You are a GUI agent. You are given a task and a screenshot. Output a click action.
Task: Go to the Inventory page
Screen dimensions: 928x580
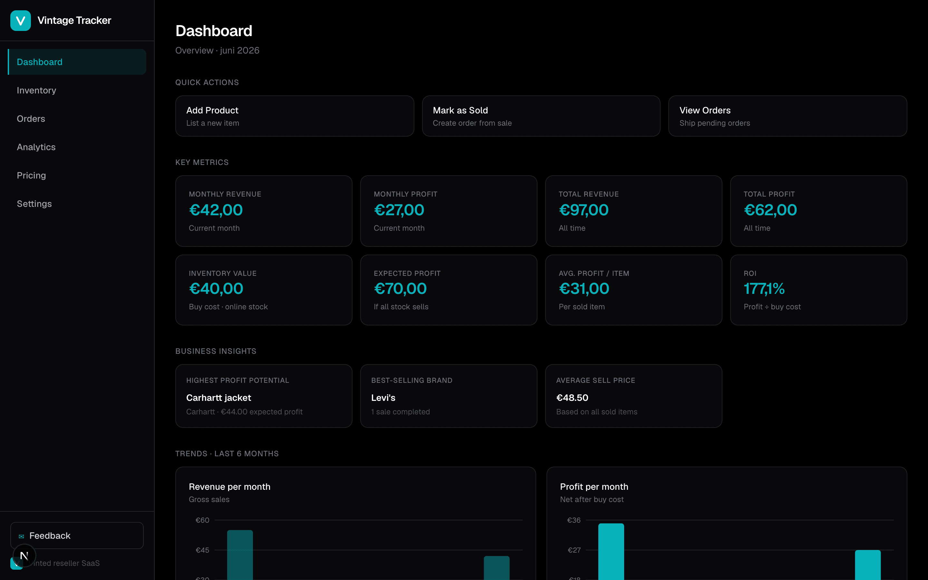(77, 90)
